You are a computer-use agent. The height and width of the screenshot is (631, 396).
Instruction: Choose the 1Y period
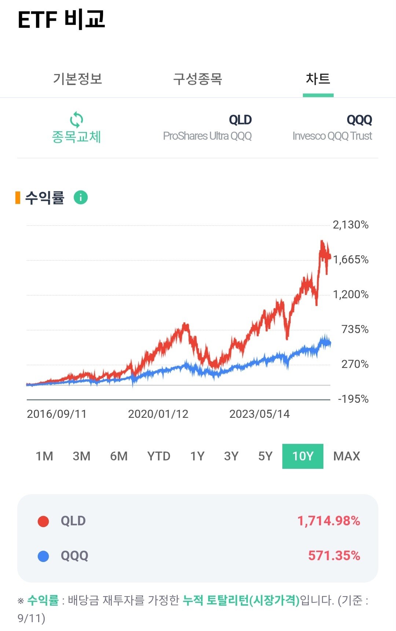197,456
